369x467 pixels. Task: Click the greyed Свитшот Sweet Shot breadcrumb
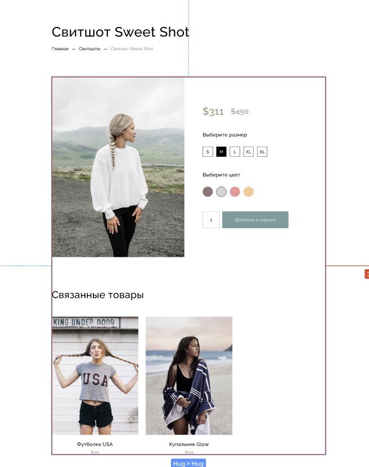(x=132, y=49)
